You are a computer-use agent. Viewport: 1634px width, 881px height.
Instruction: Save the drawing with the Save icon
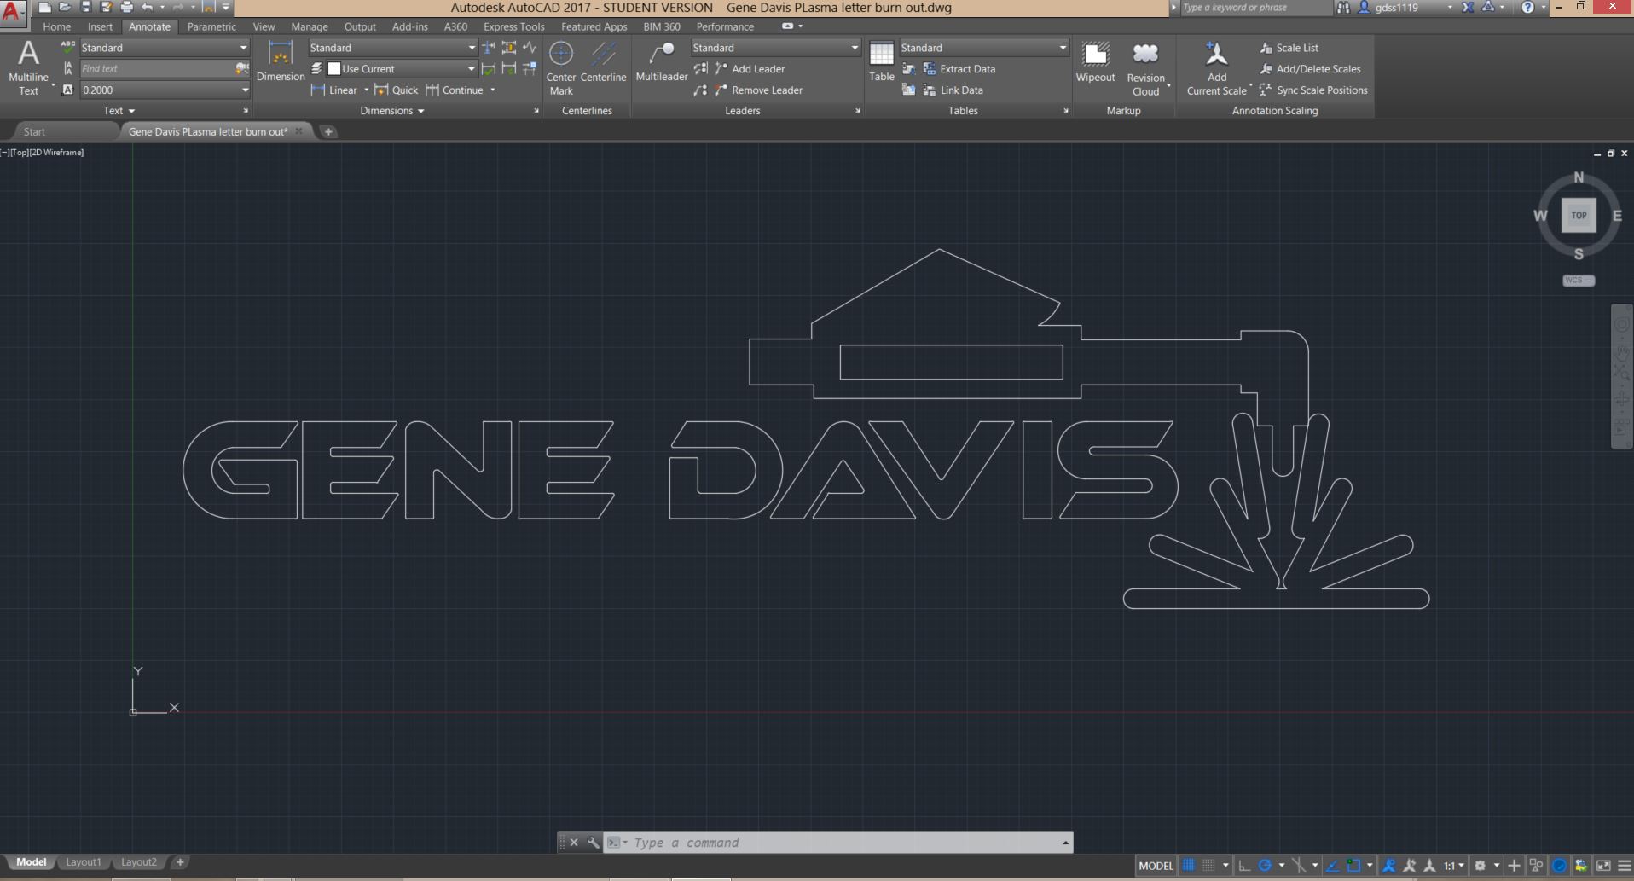coord(85,7)
